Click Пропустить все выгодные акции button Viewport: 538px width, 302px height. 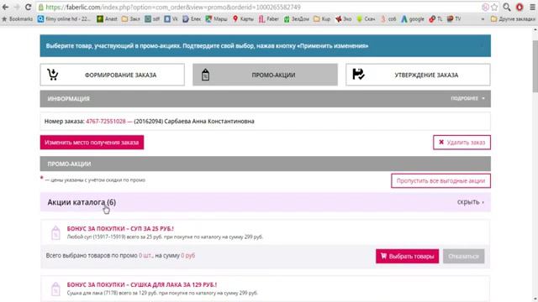[x=440, y=181]
